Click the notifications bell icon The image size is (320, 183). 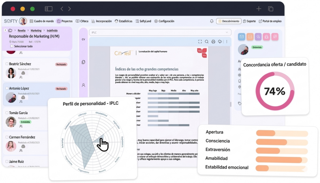[x=212, y=21]
